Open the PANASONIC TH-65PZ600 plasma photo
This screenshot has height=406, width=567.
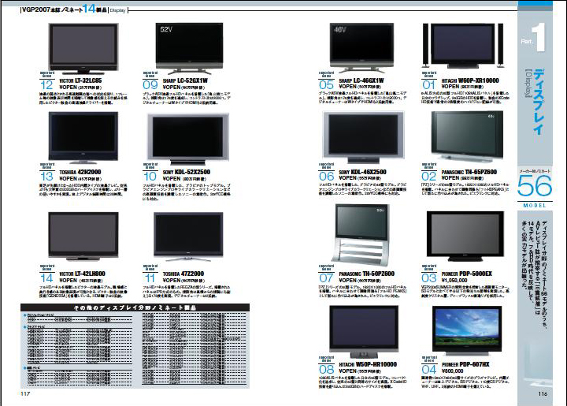[467, 136]
